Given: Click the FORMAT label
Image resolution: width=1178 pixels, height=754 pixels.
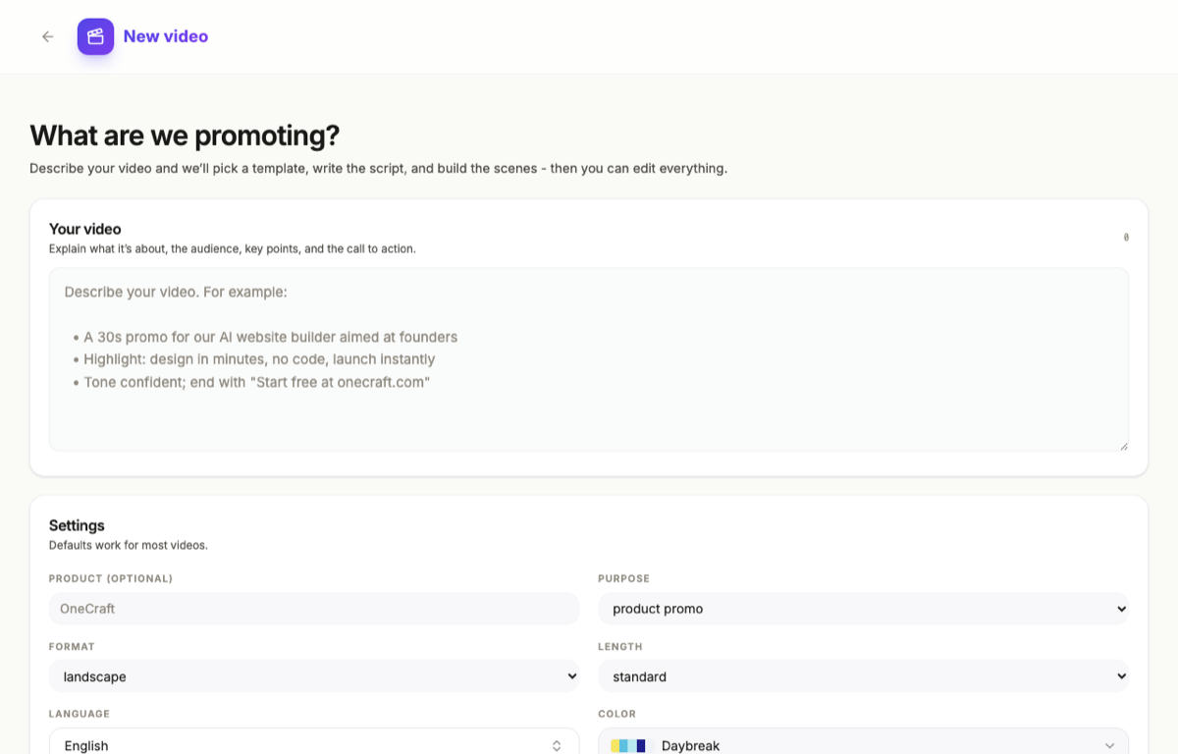Looking at the screenshot, I should pos(72,647).
